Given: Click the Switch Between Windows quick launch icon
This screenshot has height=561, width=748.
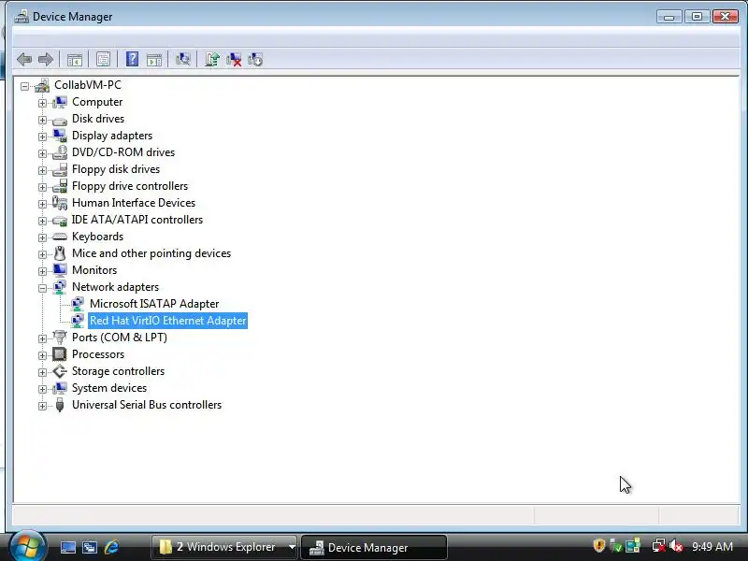Looking at the screenshot, I should 90,547.
